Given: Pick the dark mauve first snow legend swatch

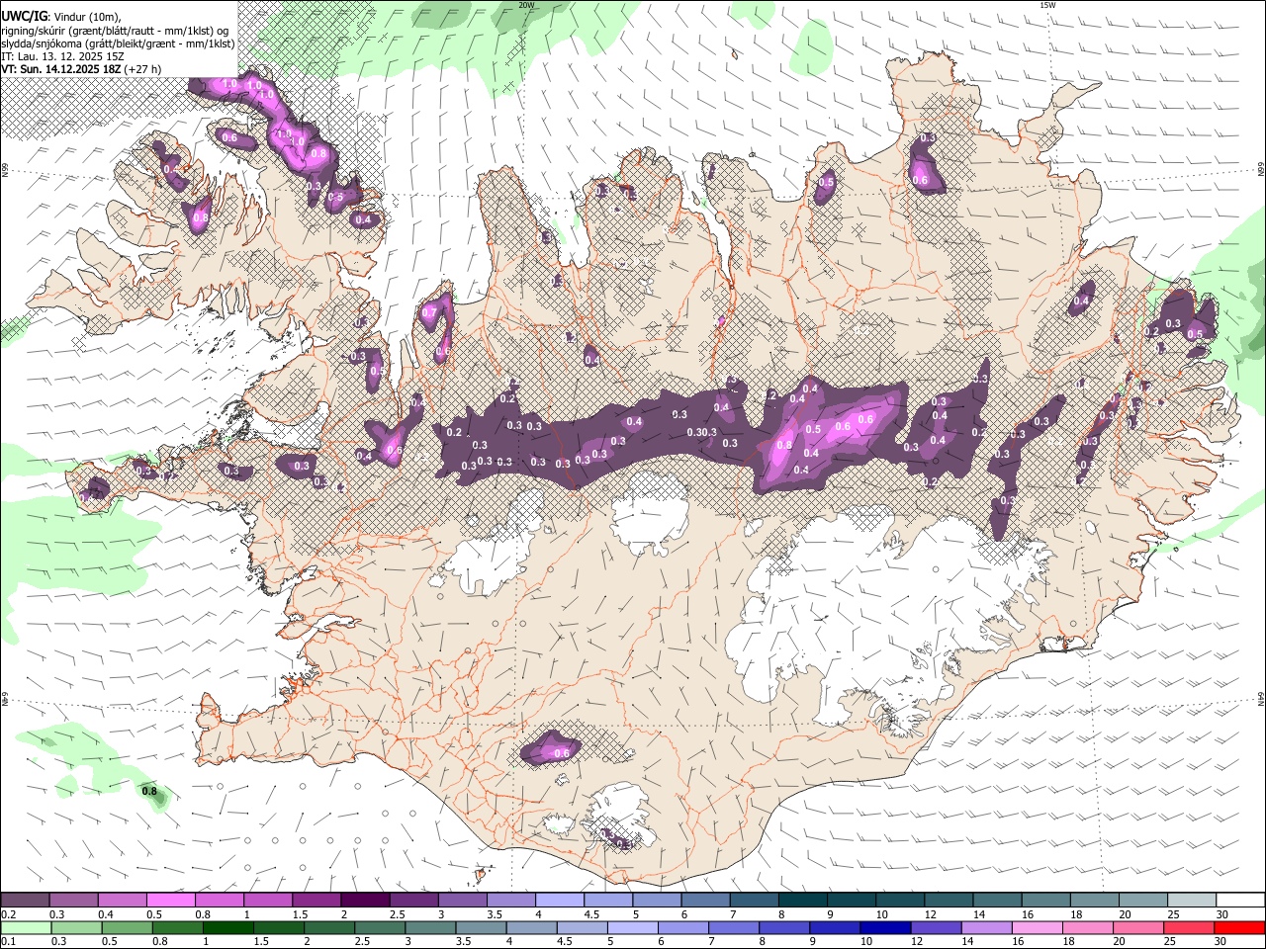Looking at the screenshot, I should coord(25,901).
